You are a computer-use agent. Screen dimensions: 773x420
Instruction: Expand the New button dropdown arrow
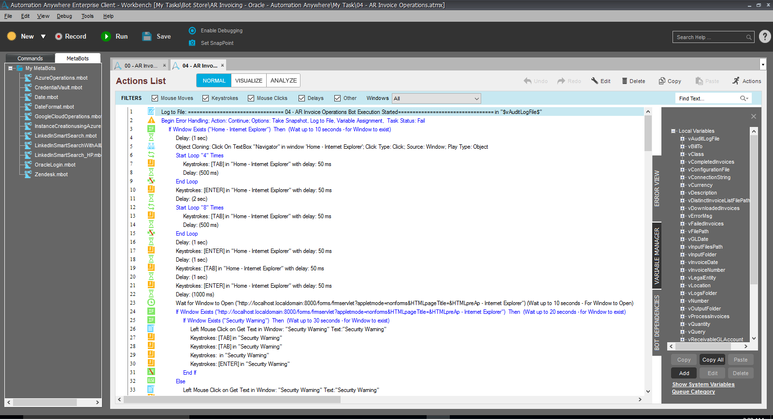point(43,37)
